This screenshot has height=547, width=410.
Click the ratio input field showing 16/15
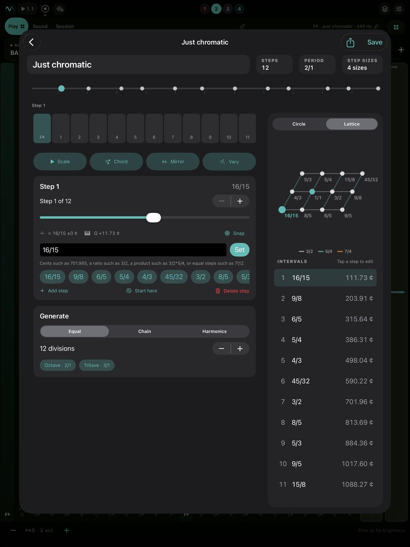coord(133,250)
